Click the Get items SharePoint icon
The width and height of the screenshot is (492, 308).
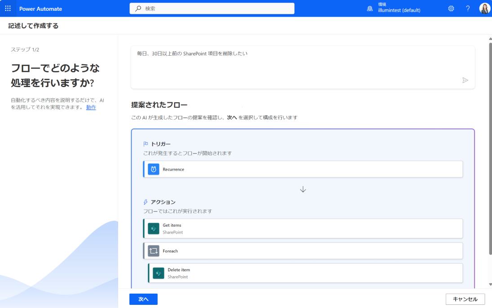coord(153,229)
